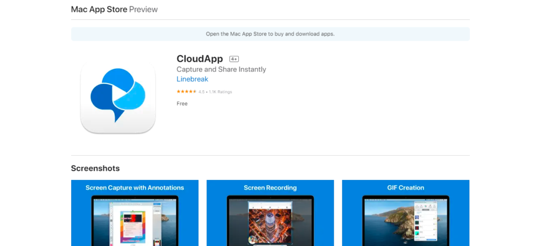
Task: Click the Open the Mac App Store banner
Action: [270, 34]
